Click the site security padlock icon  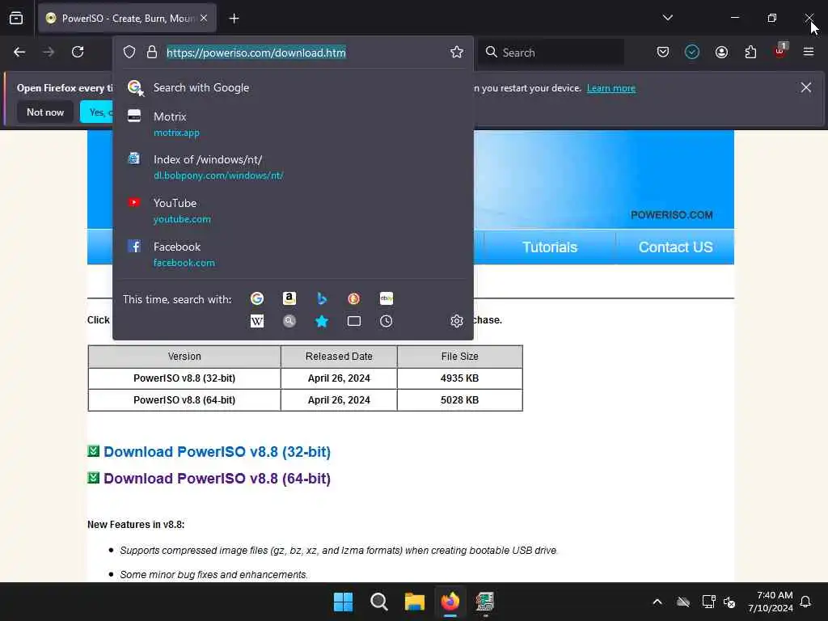pyautogui.click(x=152, y=52)
